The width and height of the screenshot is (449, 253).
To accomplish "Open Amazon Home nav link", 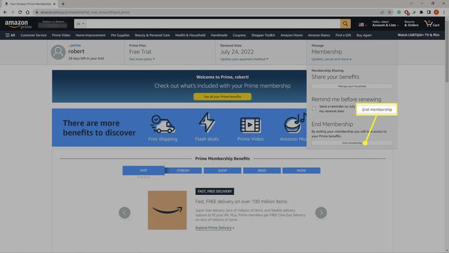I will (x=292, y=35).
